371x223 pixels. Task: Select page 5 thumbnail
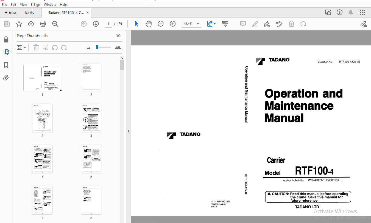pos(42,159)
